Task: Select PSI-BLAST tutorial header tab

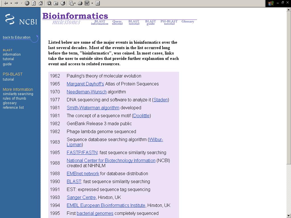Action: click(169, 22)
